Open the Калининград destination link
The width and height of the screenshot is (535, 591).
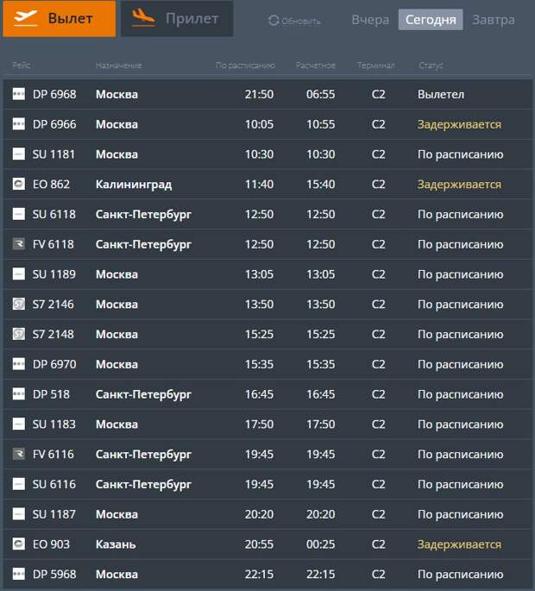point(134,184)
